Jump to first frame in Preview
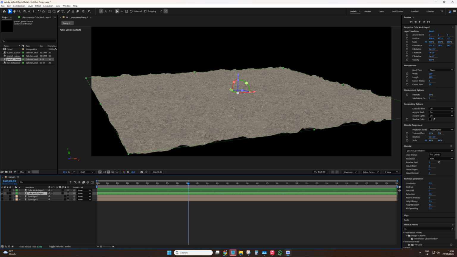 411,22
